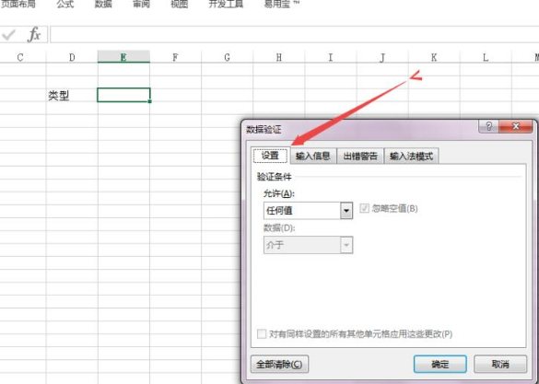Select column I header
Viewport: 539px width, 384px height.
331,57
